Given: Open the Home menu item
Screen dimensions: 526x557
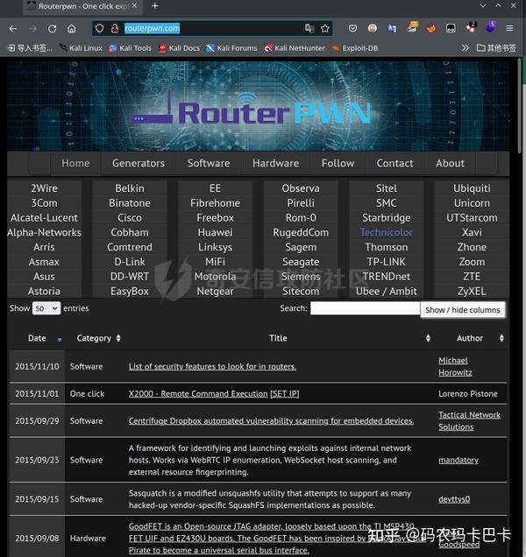Looking at the screenshot, I should point(75,163).
